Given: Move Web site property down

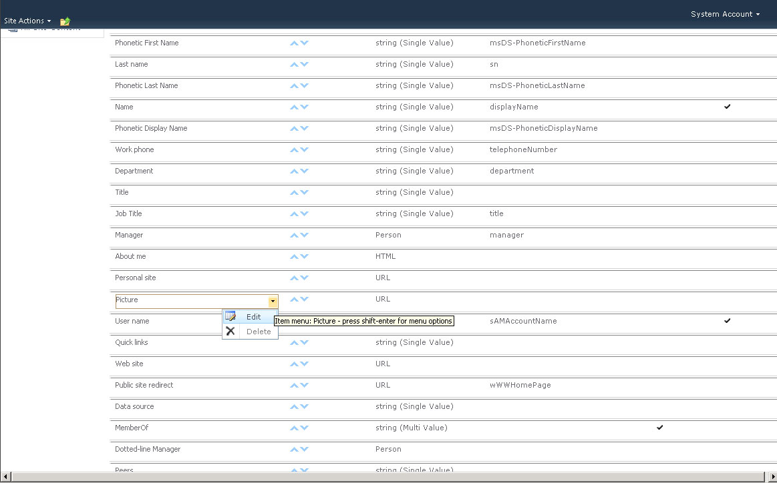Looking at the screenshot, I should point(304,364).
